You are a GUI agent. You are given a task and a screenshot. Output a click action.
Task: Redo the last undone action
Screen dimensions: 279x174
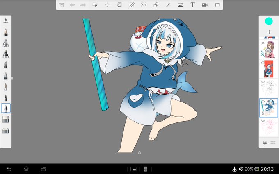coord(83,5)
